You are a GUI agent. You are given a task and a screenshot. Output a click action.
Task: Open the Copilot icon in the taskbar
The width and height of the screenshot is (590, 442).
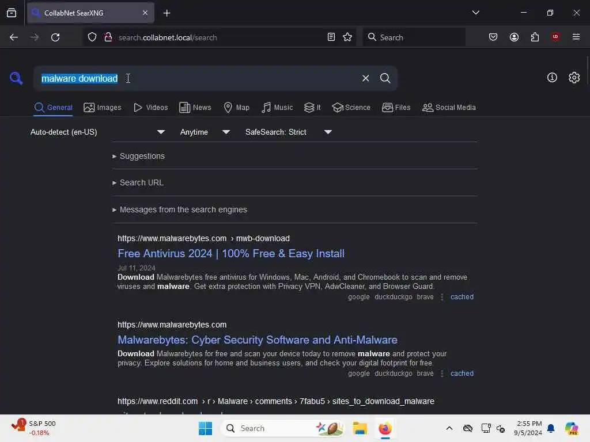(x=572, y=428)
